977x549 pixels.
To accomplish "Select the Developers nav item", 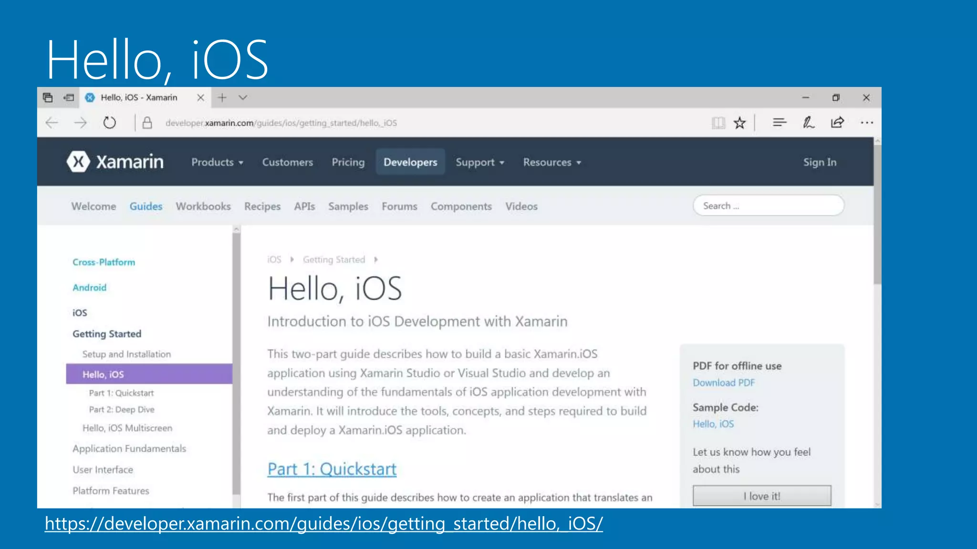I will (410, 163).
